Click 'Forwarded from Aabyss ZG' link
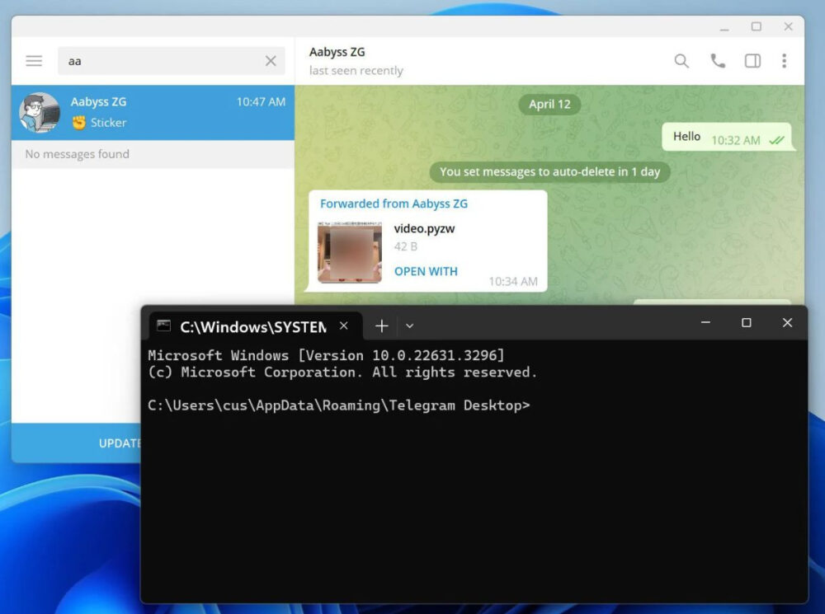The image size is (825, 614). click(x=394, y=204)
